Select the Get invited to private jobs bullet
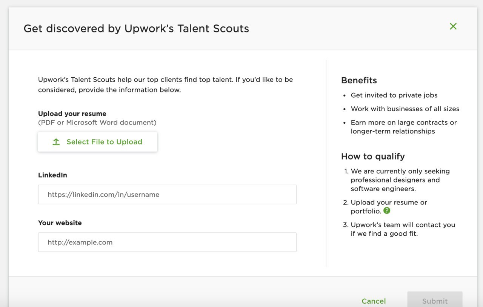 pyautogui.click(x=394, y=95)
